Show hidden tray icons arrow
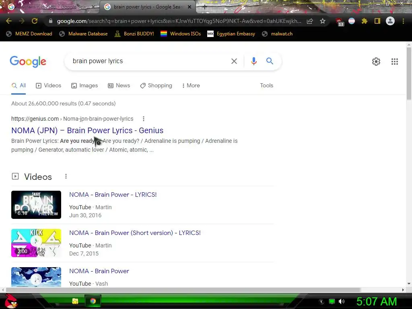 pos(321,302)
